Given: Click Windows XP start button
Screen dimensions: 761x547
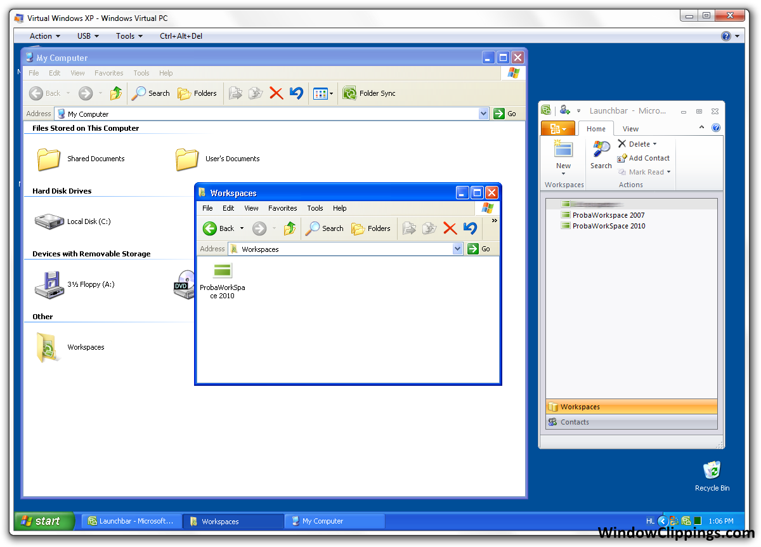Looking at the screenshot, I should pyautogui.click(x=44, y=521).
